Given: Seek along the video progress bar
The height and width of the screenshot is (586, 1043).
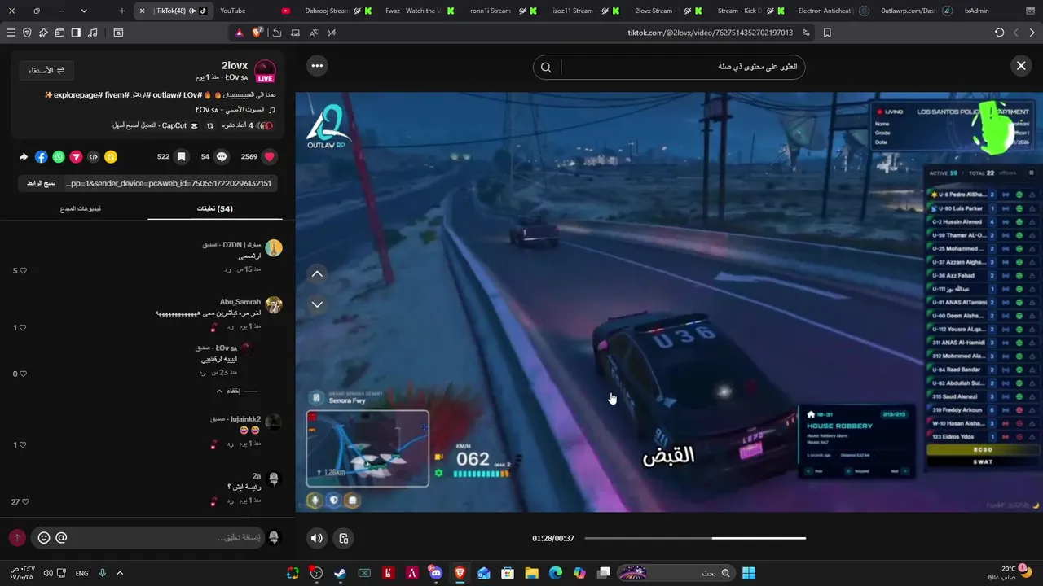Looking at the screenshot, I should coord(695,538).
